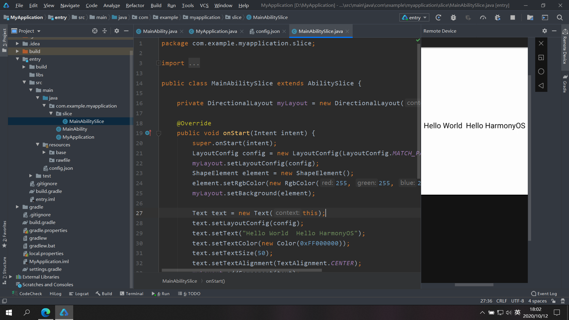Screen dimensions: 569x320
Task: Toggle the Event Log tool window
Action: 544,294
